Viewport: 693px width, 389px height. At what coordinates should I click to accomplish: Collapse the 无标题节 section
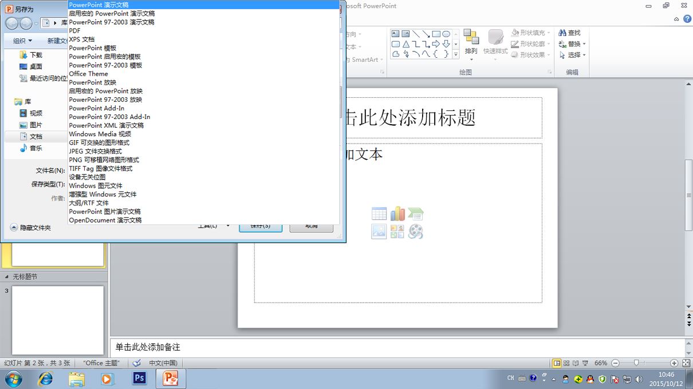click(7, 277)
